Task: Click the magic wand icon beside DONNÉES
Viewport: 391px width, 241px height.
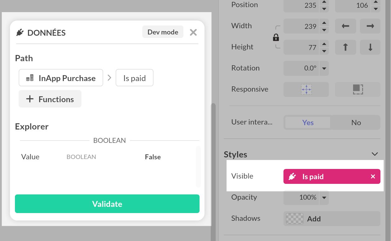Action: pos(20,32)
